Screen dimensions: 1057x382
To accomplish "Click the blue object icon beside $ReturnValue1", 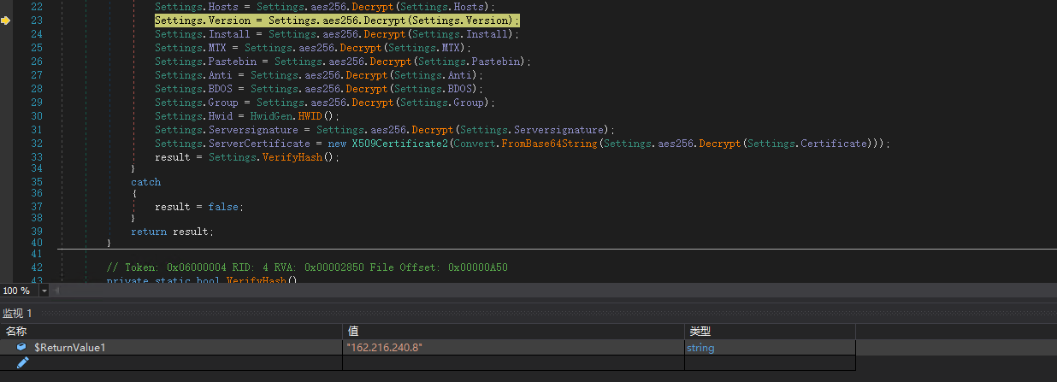I will [21, 348].
